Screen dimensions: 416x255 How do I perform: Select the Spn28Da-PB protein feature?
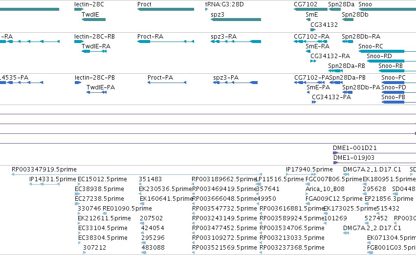[x=336, y=83]
